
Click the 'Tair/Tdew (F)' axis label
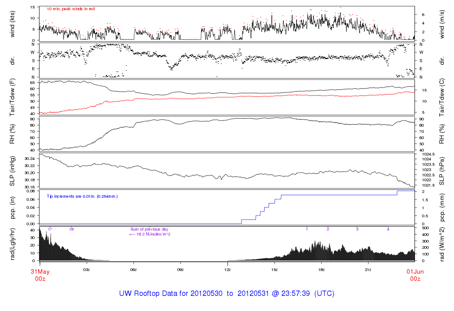pos(12,97)
